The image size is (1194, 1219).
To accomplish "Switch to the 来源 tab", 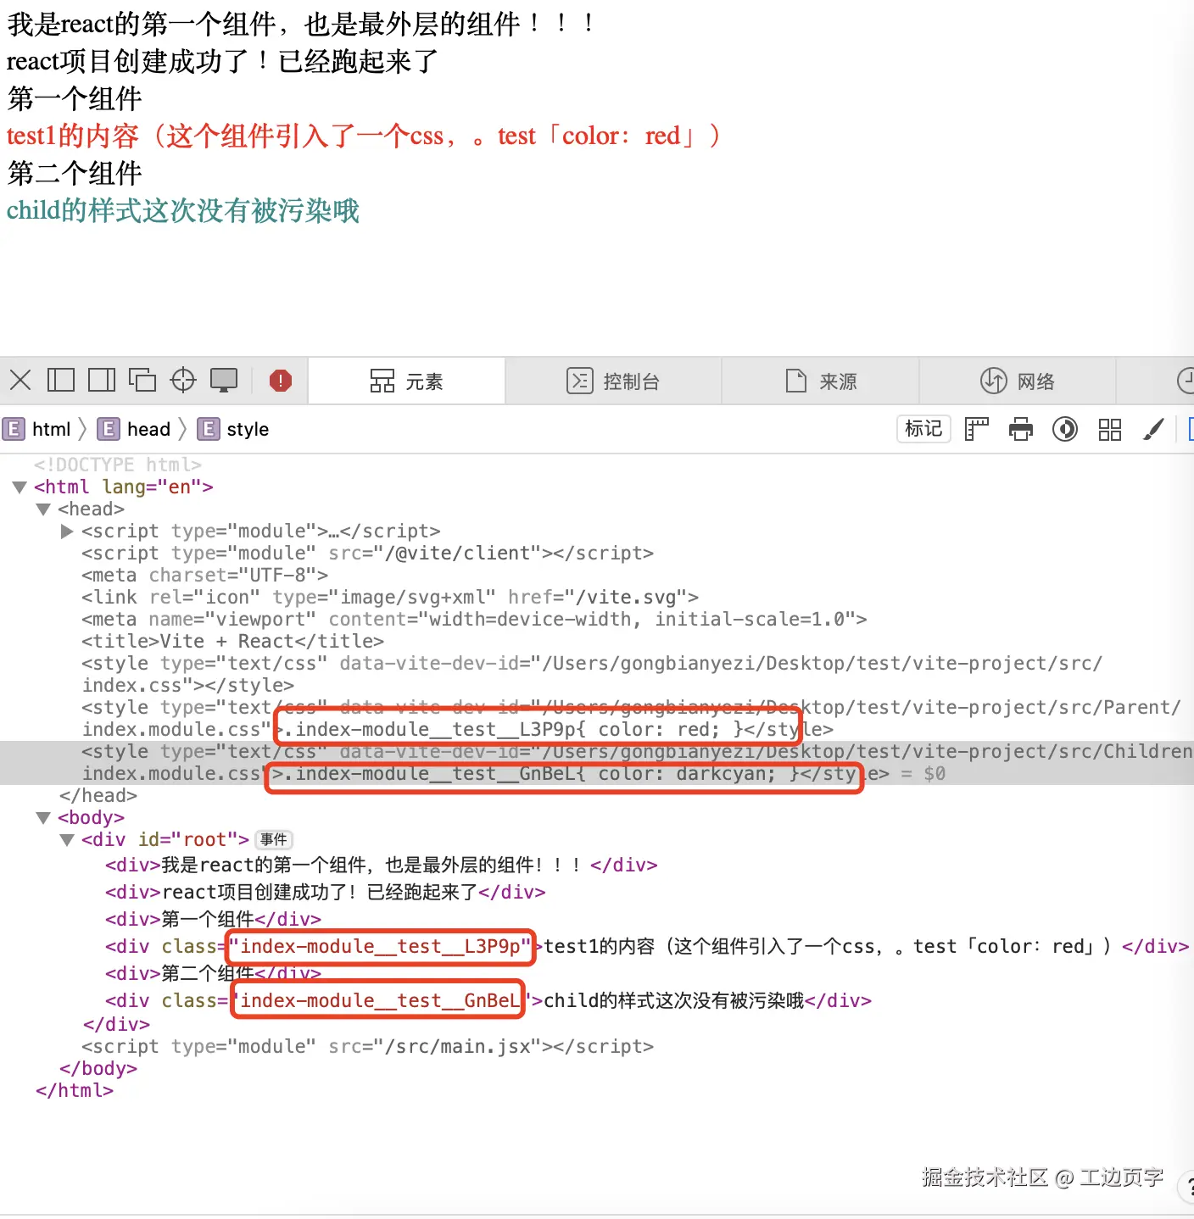I will tap(821, 381).
